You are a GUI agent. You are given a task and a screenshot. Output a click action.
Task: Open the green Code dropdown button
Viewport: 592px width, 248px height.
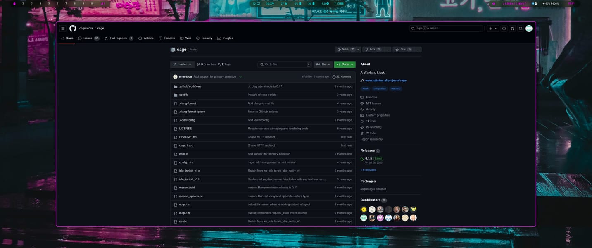pos(345,64)
